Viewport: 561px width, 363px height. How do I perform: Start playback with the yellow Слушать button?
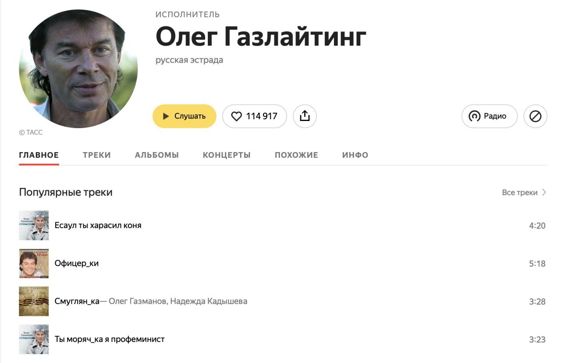click(x=185, y=116)
